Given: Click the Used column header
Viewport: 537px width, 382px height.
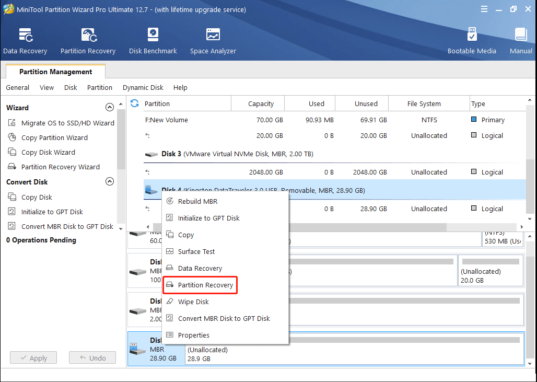Looking at the screenshot, I should [x=310, y=103].
